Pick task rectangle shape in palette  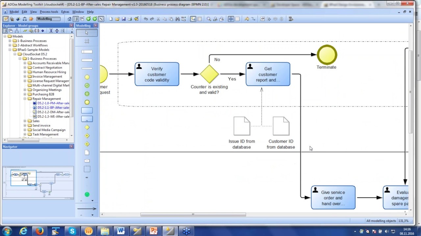click(x=87, y=111)
